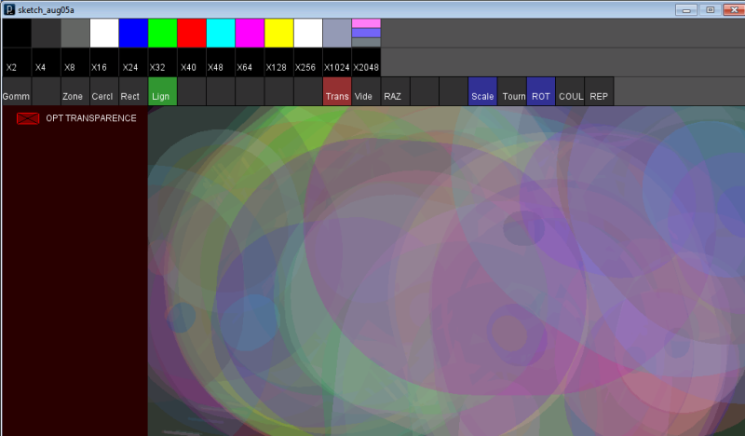Image resolution: width=745 pixels, height=436 pixels.
Task: Toggle the OPT TRANSPARENCE red checkbox
Action: pos(28,118)
